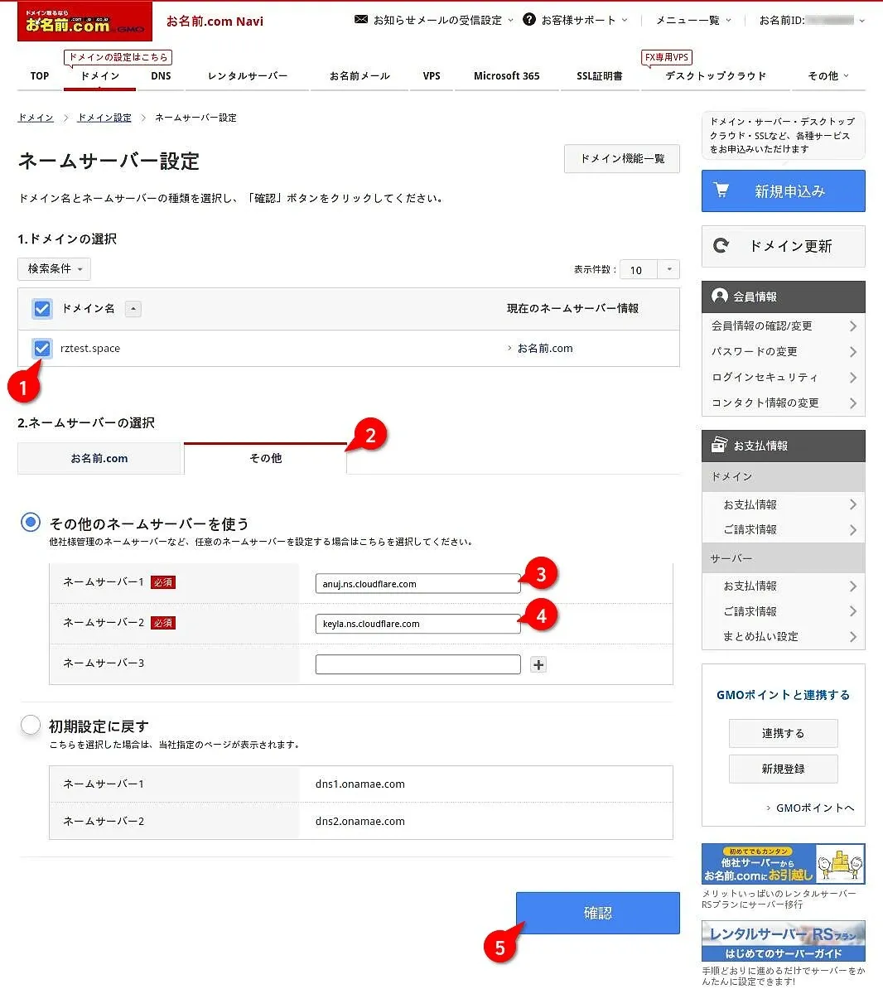Open the レンタルサーバーRSプラン guide banner
This screenshot has height=989, width=883.
(x=783, y=942)
